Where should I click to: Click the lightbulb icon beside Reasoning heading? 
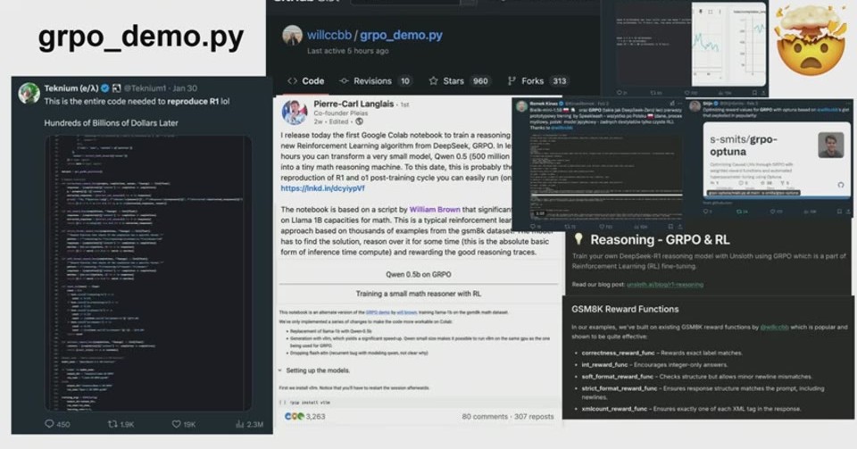(578, 238)
